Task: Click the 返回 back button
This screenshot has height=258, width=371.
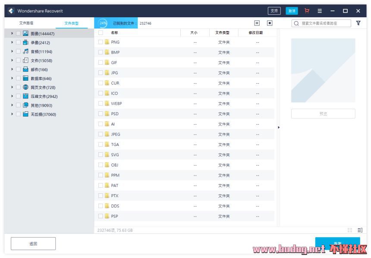Action: click(x=33, y=244)
